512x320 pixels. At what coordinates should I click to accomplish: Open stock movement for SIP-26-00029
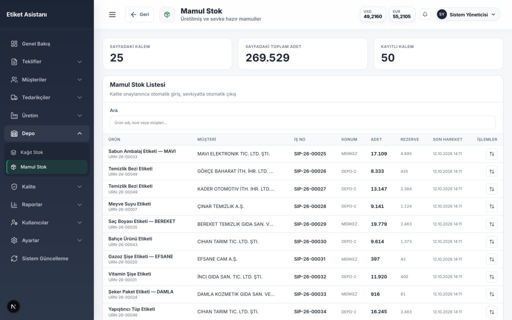491,224
